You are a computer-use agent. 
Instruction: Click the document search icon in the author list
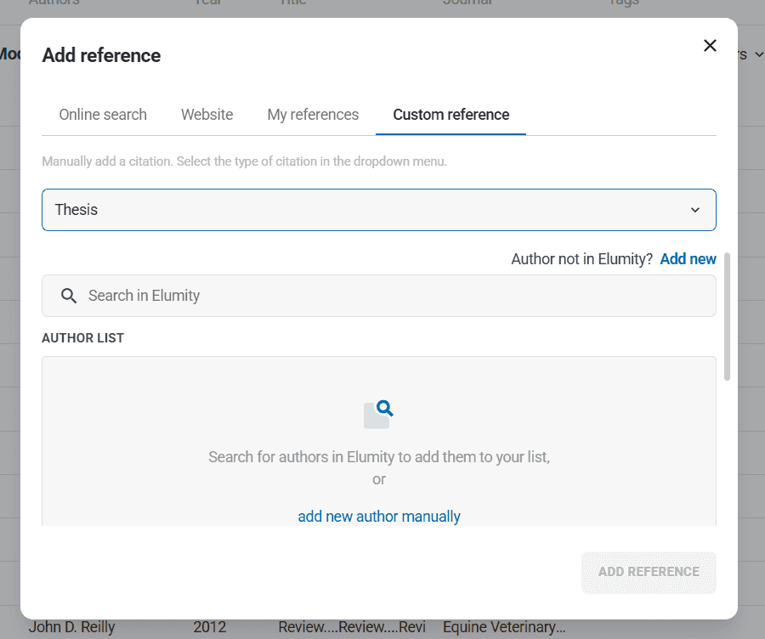pyautogui.click(x=379, y=414)
